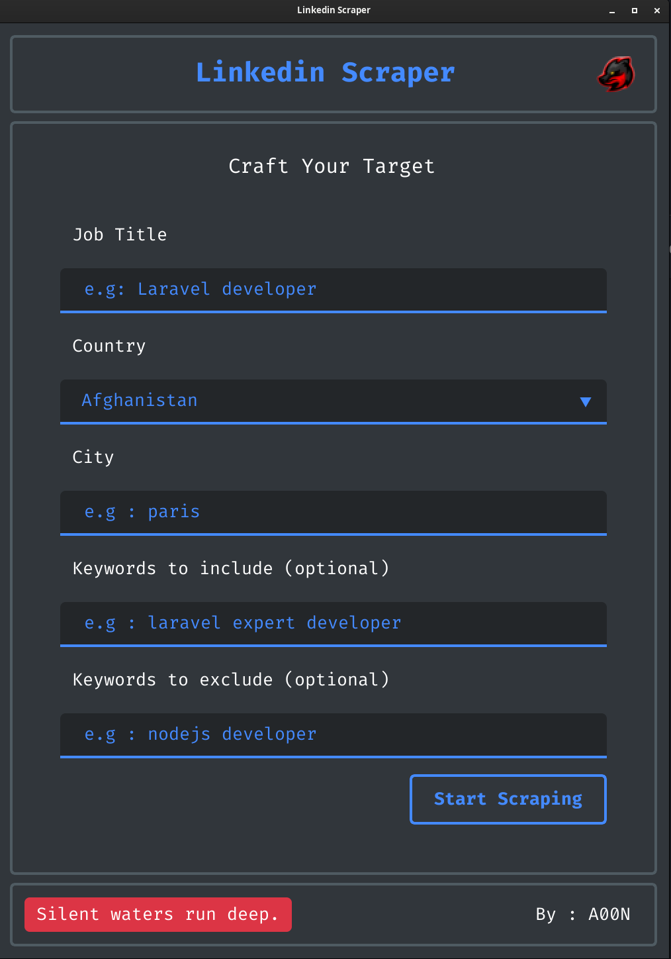This screenshot has width=671, height=959.
Task: Click the 'By : A00N' credit text
Action: click(x=583, y=915)
